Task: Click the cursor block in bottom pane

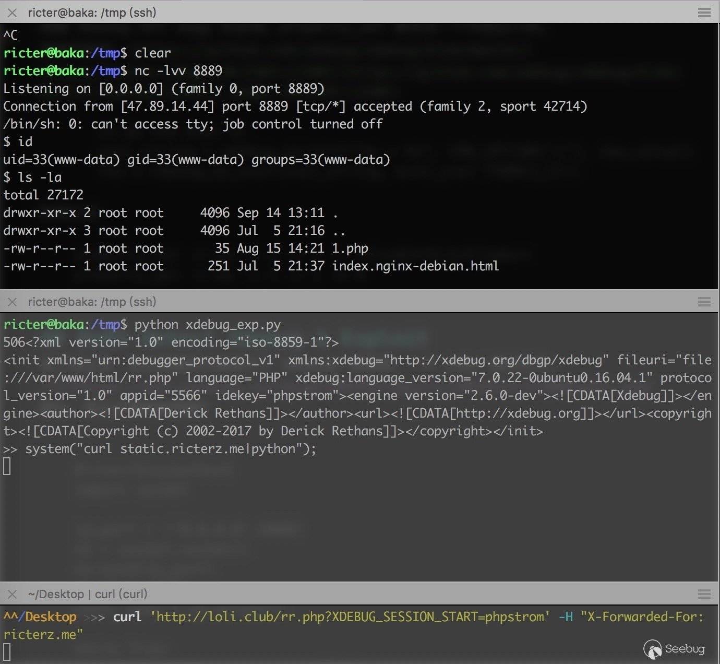Action: click(7, 652)
